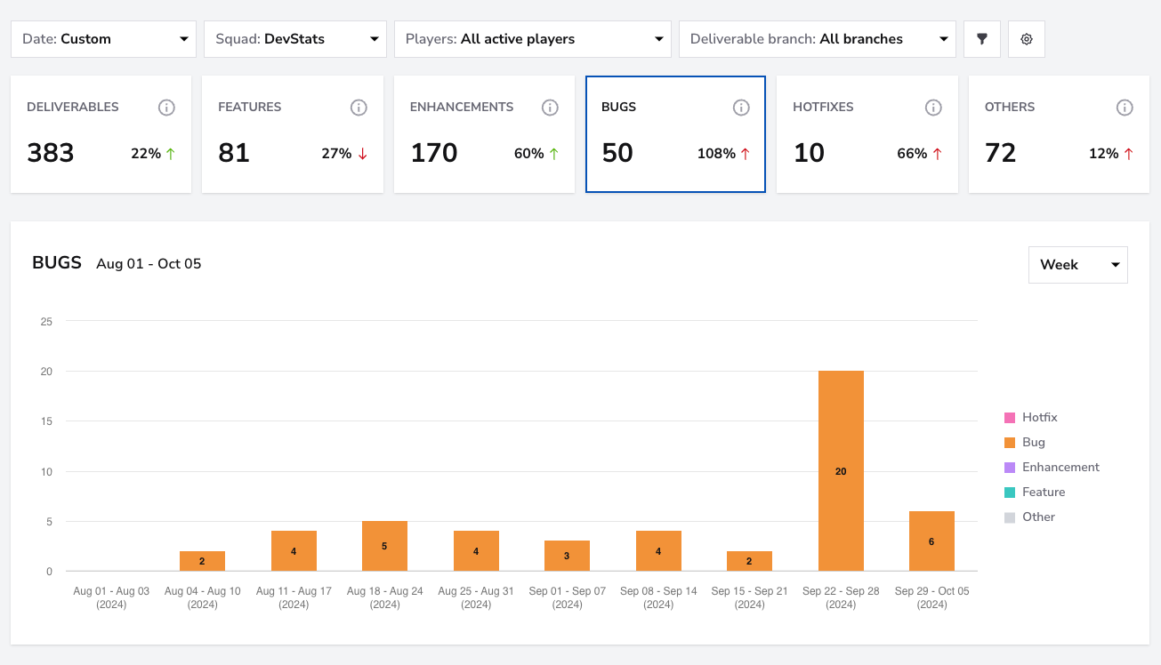Open the settings gear icon
Screen dimensions: 1161x665
[x=1027, y=39]
